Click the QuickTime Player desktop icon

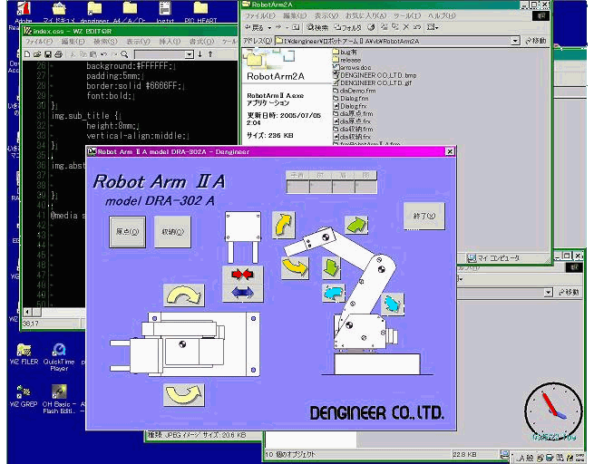click(x=59, y=357)
